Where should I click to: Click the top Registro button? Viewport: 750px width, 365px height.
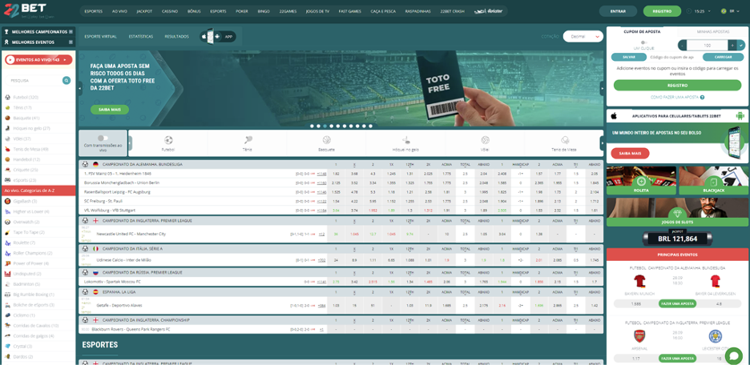click(662, 11)
